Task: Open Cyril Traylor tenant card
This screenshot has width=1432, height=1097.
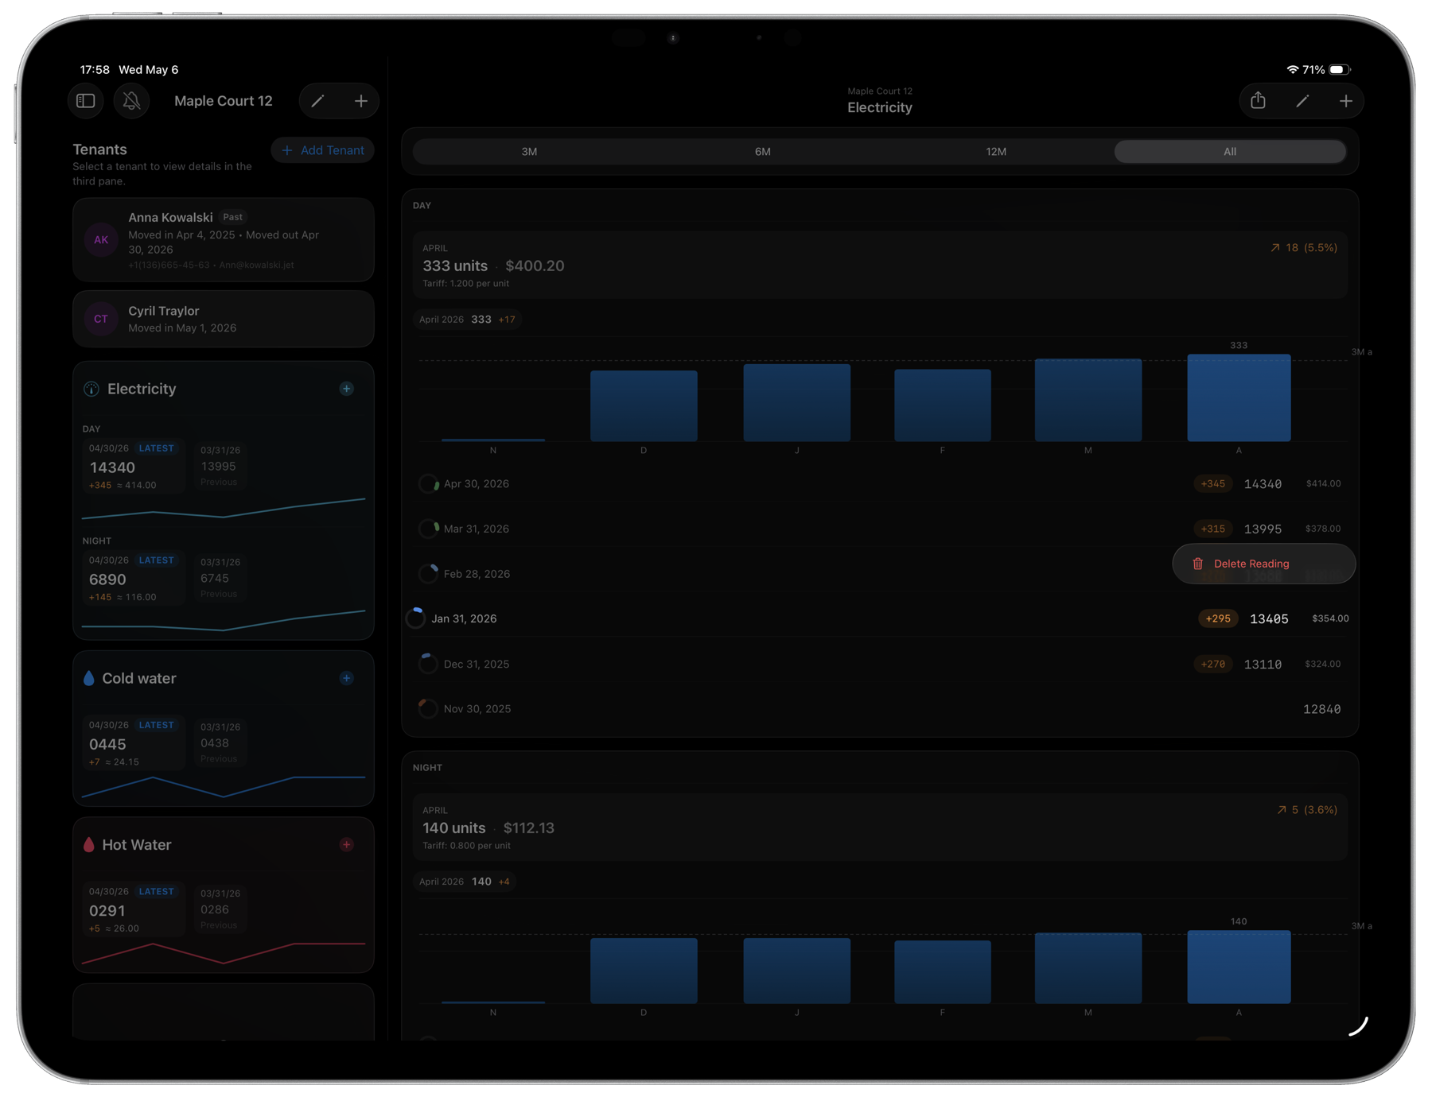Action: [224, 319]
